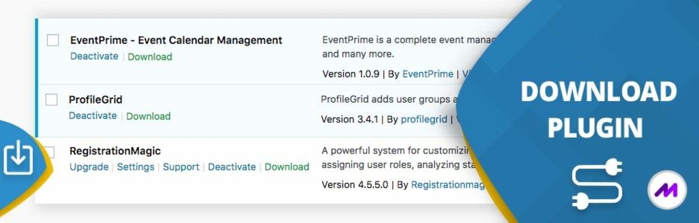Open RegistrationMagic Support link
Image resolution: width=699 pixels, height=223 pixels.
tap(181, 167)
